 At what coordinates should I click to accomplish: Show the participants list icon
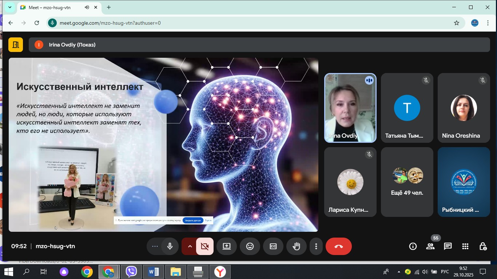click(x=430, y=246)
